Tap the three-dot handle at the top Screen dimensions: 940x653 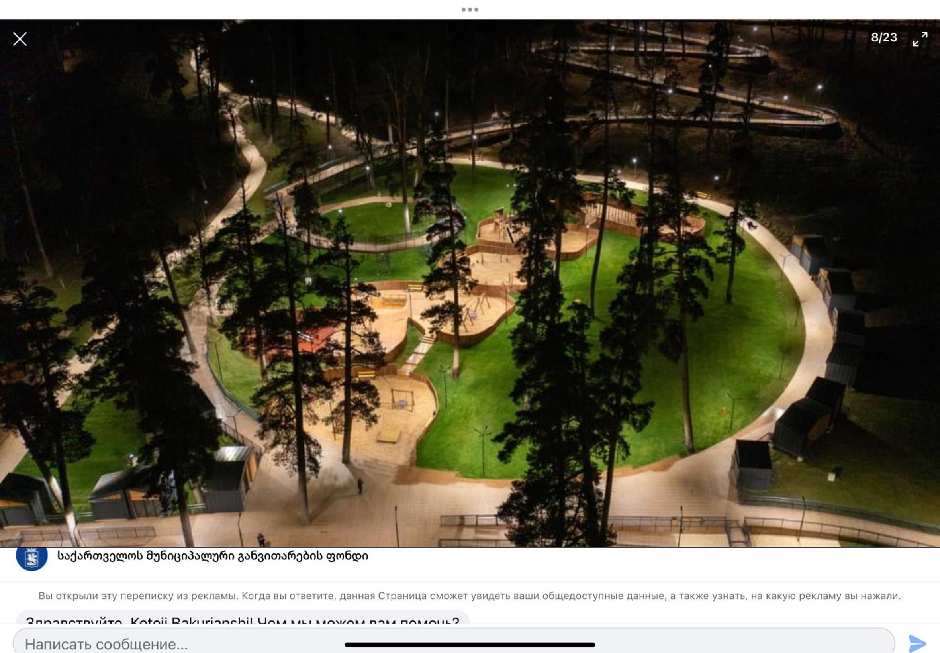click(470, 10)
